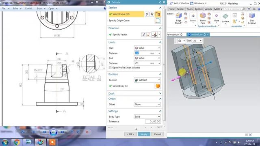This screenshot has height=146, width=260.
Task: Click the Add Component icon in Assemblies group
Action: tap(235, 21)
